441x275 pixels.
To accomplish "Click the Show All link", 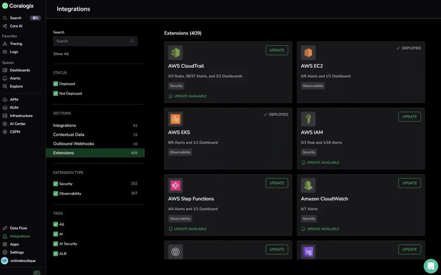I will (61, 54).
